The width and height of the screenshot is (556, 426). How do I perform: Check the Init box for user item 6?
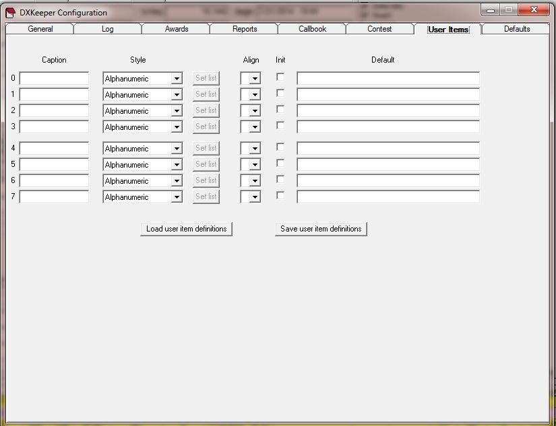point(280,180)
